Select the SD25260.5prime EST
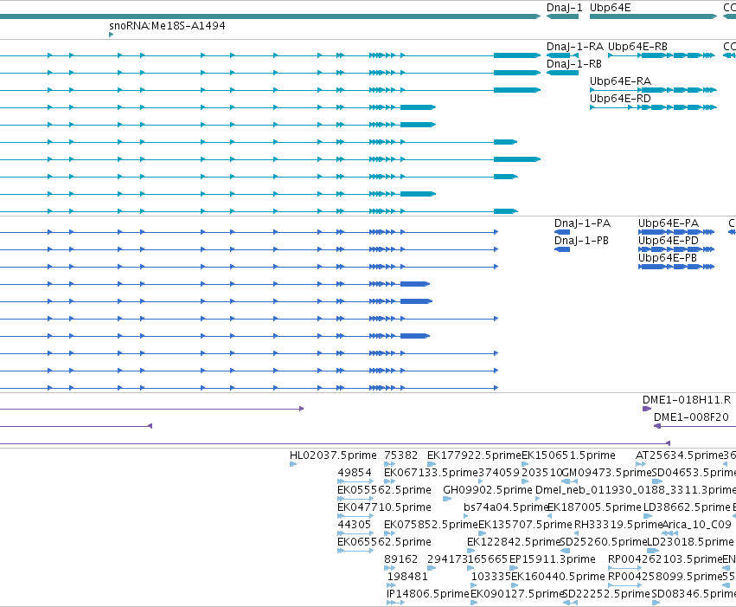The image size is (736, 607). point(565,551)
